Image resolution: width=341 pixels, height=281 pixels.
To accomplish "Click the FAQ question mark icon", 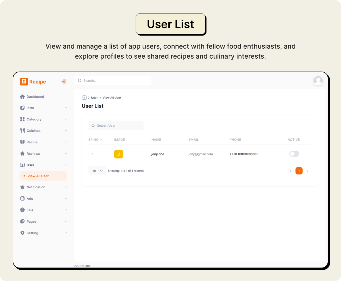I will point(22,210).
